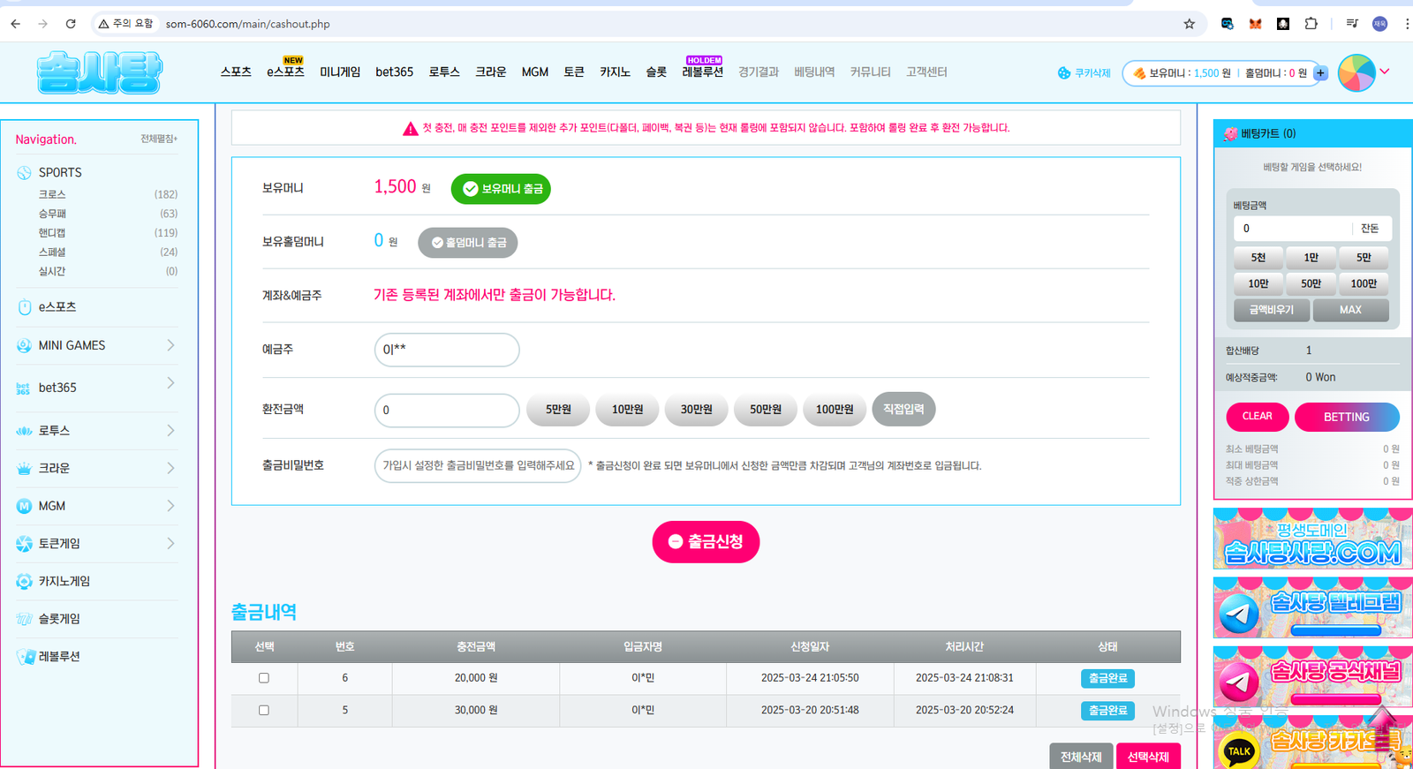Click the plus icon next to 홀덤머니
The width and height of the screenshot is (1413, 769).
click(x=1320, y=73)
